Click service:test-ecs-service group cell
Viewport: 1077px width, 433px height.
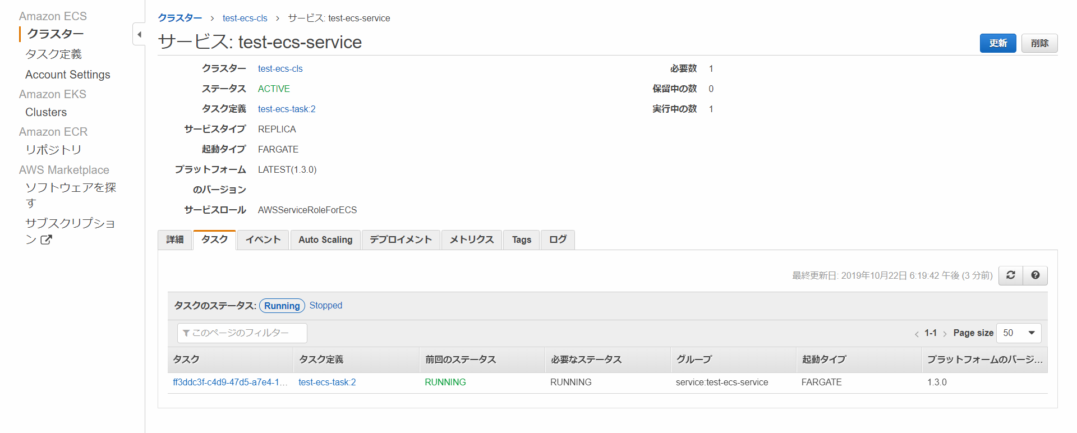coord(722,383)
